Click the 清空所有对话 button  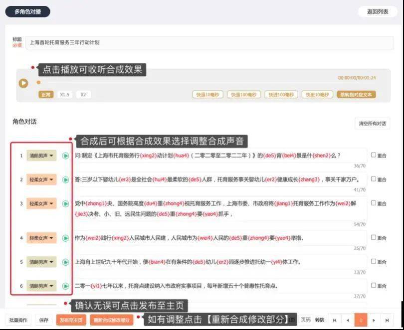(x=372, y=124)
